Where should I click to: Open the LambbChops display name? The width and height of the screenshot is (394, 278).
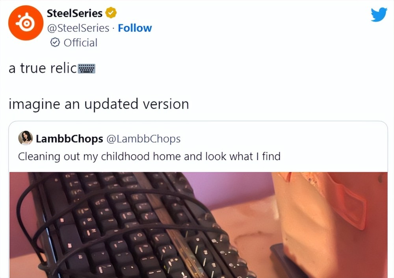[69, 139]
